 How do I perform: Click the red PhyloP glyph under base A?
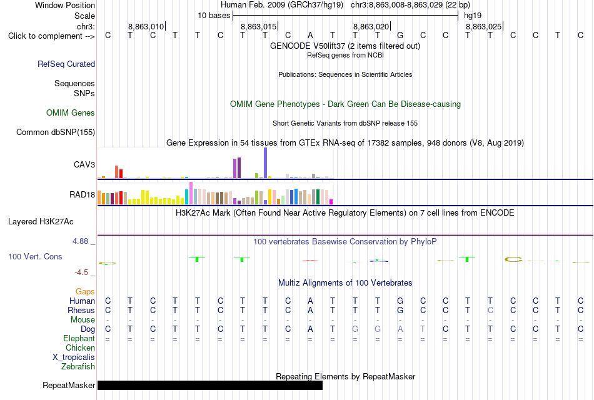(310, 261)
